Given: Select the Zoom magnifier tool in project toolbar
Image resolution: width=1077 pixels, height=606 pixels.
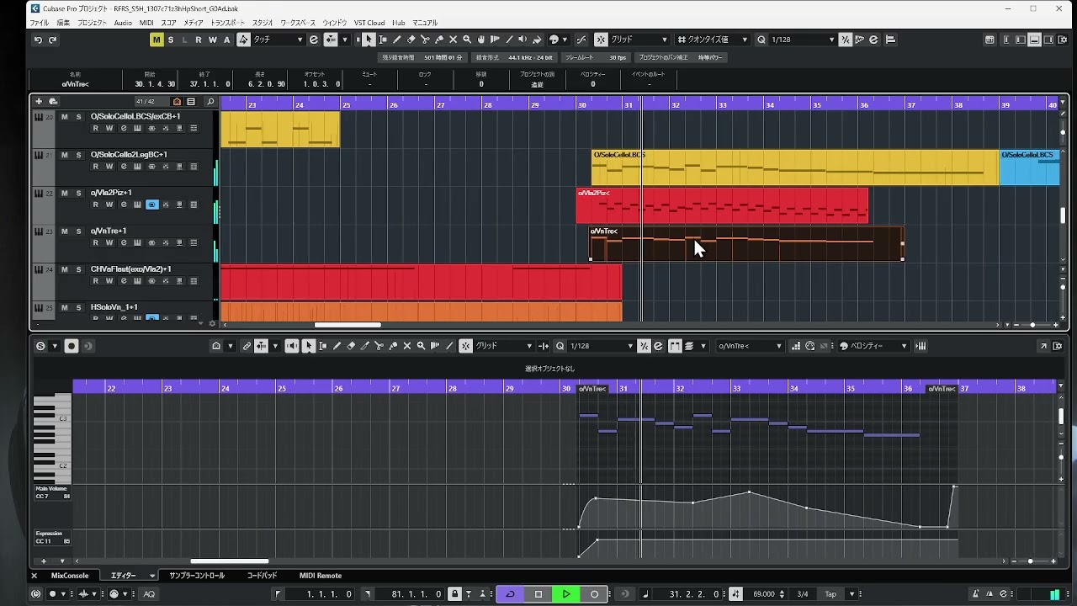Looking at the screenshot, I should point(467,40).
